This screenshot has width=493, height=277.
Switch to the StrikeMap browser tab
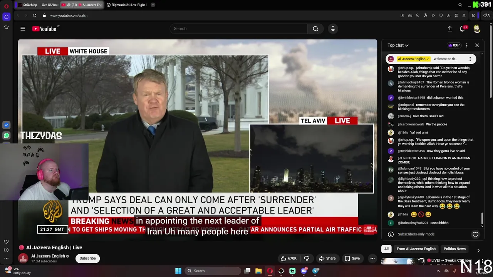[38, 5]
